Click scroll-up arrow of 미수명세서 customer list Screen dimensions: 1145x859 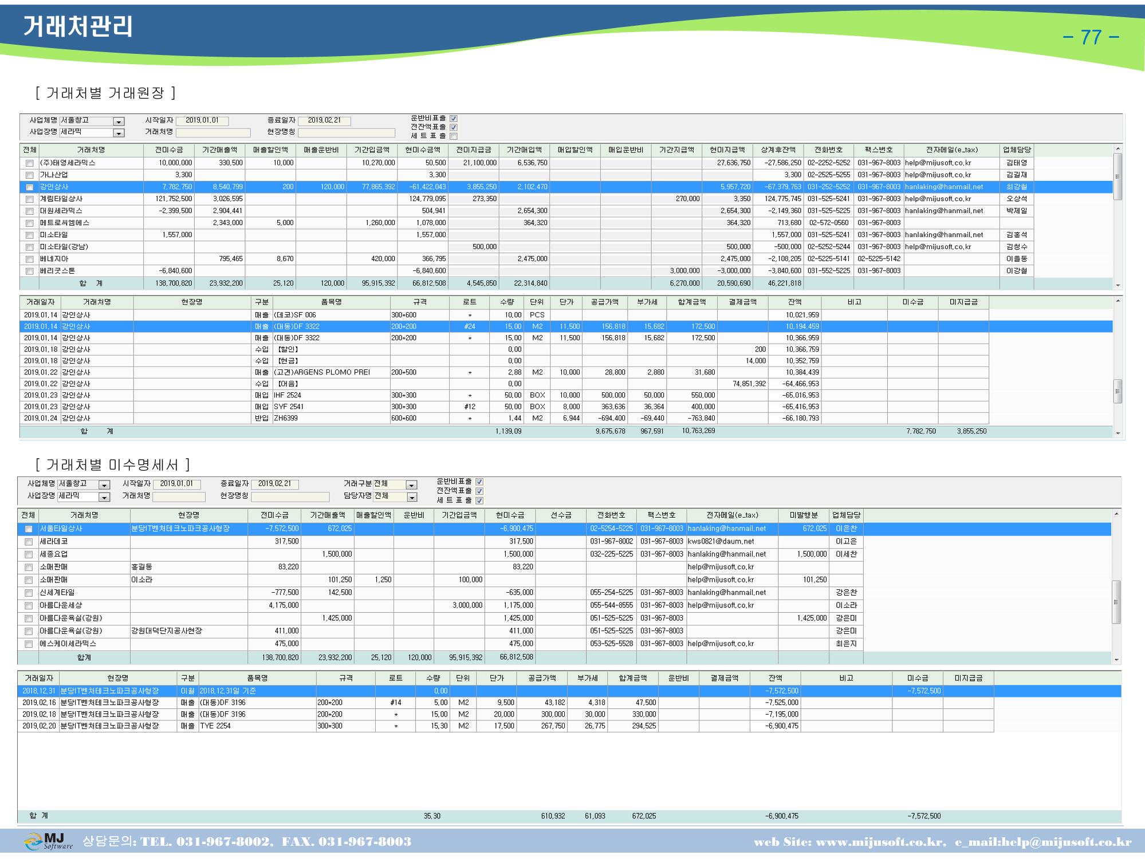[x=1116, y=514]
